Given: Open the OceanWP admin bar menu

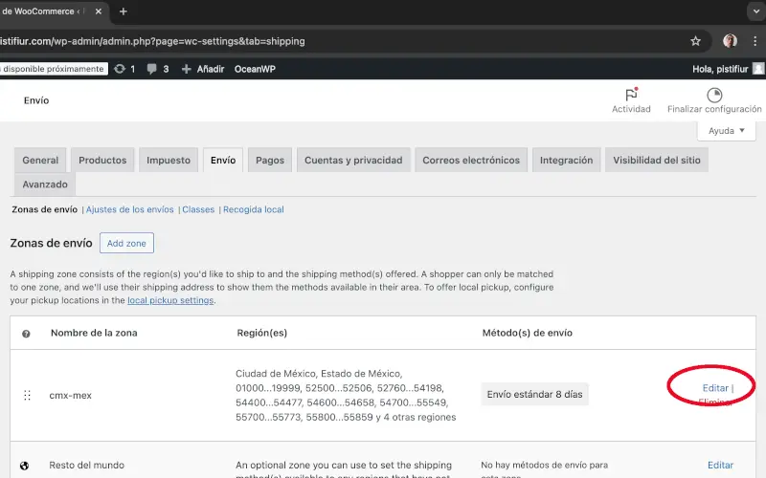Looking at the screenshot, I should pyautogui.click(x=255, y=69).
